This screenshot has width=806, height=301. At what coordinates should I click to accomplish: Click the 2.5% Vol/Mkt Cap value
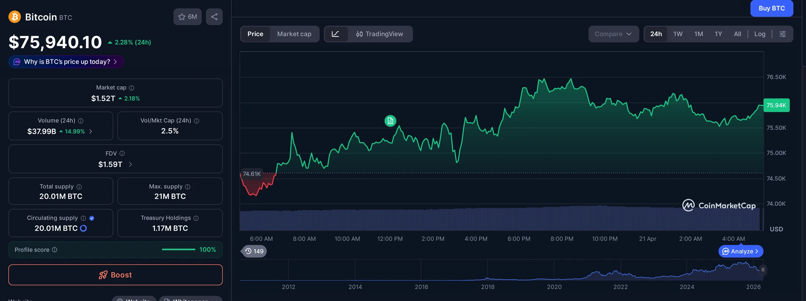pyautogui.click(x=170, y=131)
